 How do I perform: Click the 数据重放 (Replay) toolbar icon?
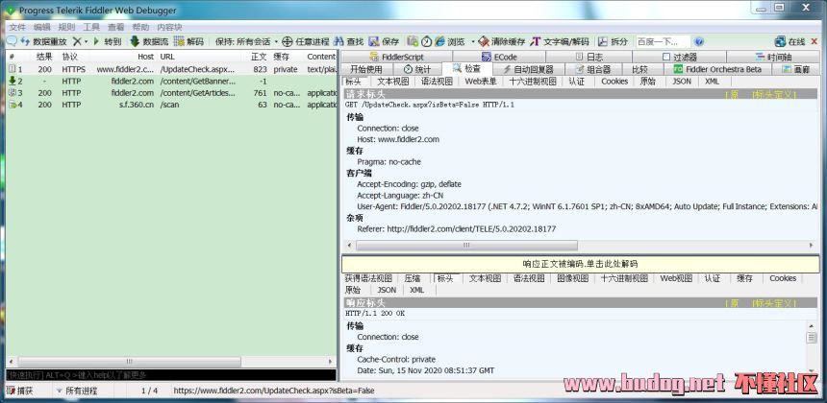[26, 42]
